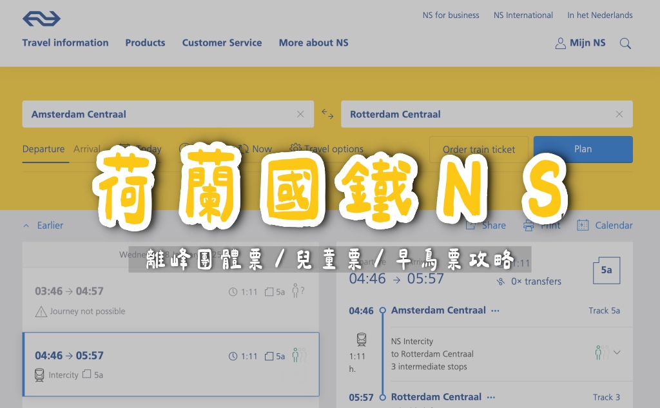
Task: Open more options for Rotterdam Centraal stop
Action: [490, 397]
